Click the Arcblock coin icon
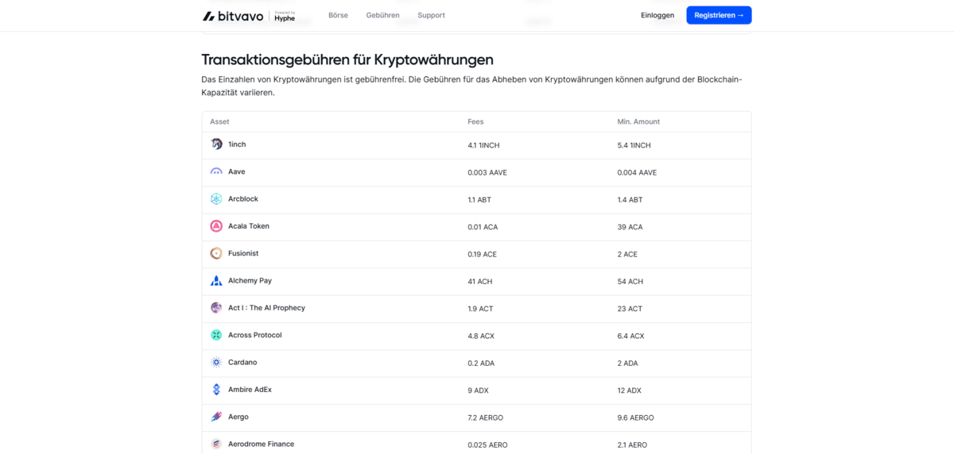Screen dimensions: 954x454 click(x=216, y=199)
